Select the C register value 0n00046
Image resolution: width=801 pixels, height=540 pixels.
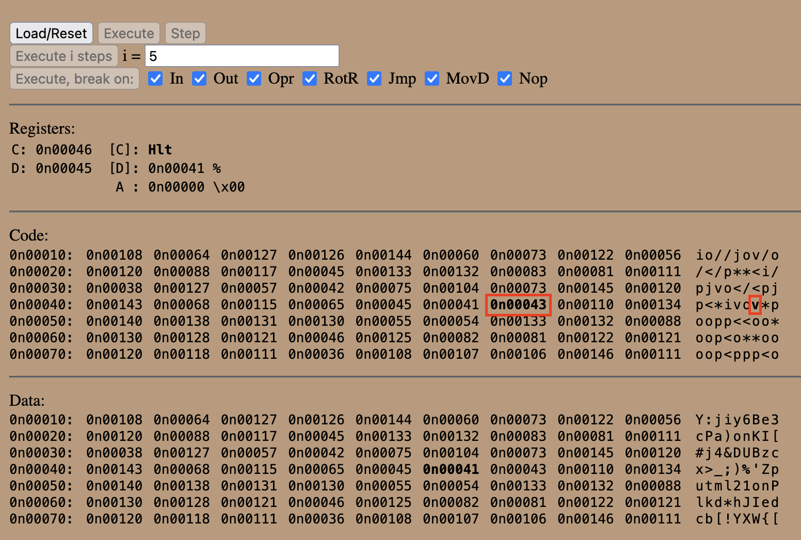pyautogui.click(x=63, y=150)
